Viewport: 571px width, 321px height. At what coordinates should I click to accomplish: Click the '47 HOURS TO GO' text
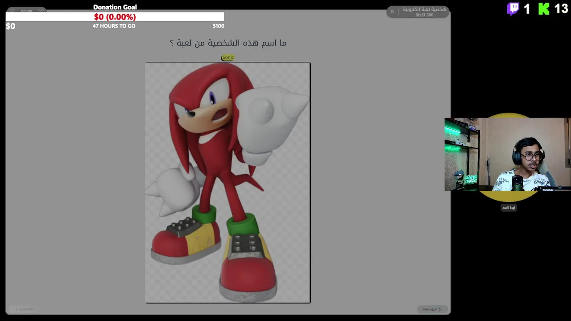point(114,26)
